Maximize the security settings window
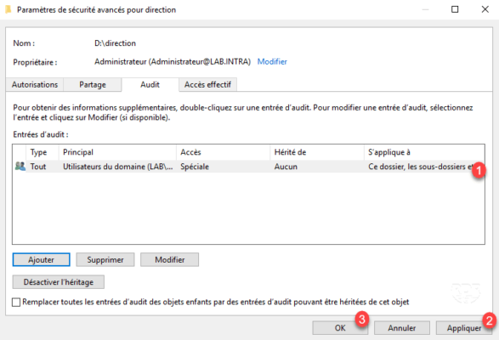Screen dimensions: 499x340 (455, 9)
